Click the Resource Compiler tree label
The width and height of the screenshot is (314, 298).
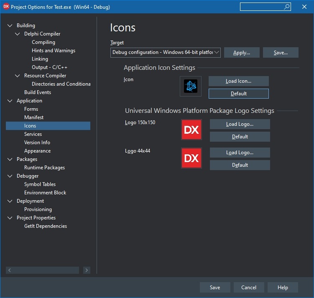[x=45, y=76]
